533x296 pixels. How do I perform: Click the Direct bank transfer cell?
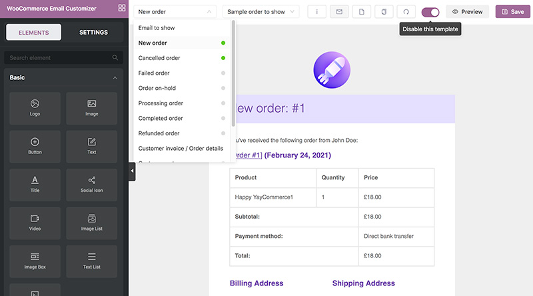(x=396, y=236)
